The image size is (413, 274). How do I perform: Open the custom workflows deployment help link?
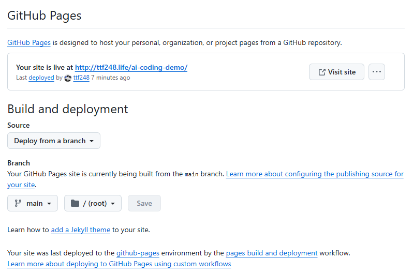tap(119, 264)
